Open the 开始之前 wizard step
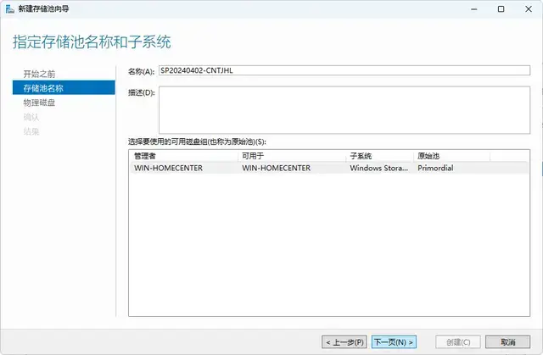 click(x=39, y=74)
